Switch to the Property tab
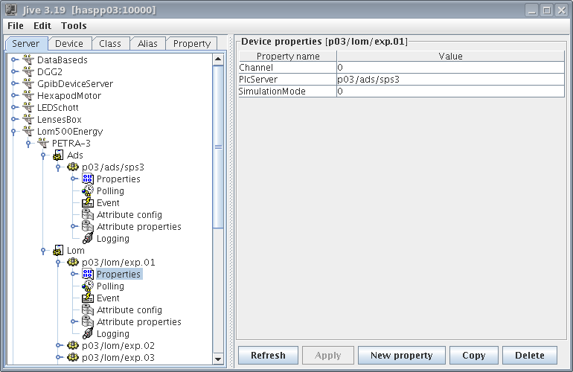Viewport: 573px width, 372px height. [192, 43]
